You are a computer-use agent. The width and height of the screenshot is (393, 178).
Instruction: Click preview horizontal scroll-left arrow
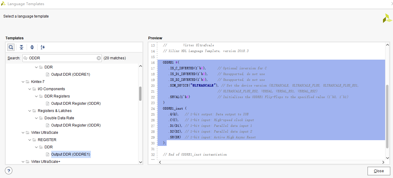tap(160, 162)
